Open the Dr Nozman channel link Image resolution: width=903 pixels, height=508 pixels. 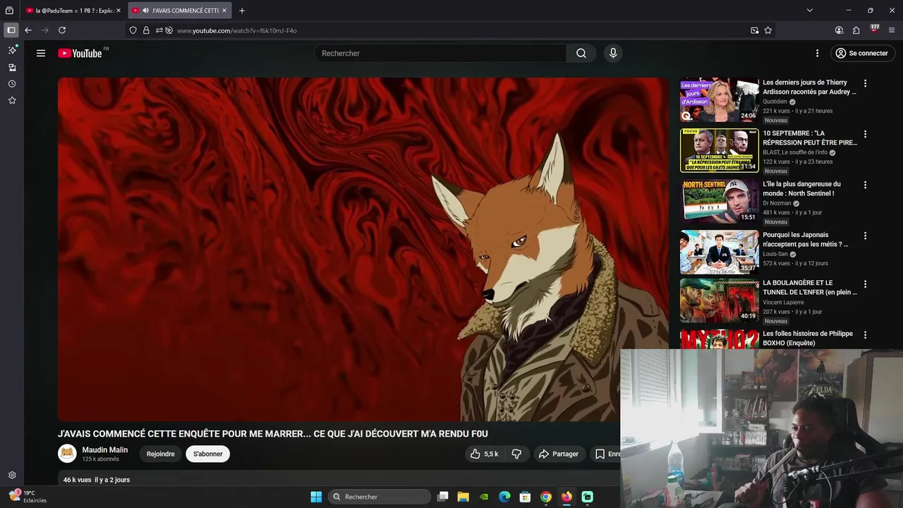[x=777, y=203]
